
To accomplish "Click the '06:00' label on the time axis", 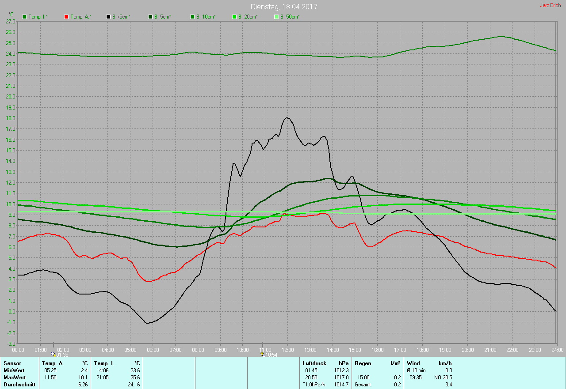I will click(x=153, y=350).
